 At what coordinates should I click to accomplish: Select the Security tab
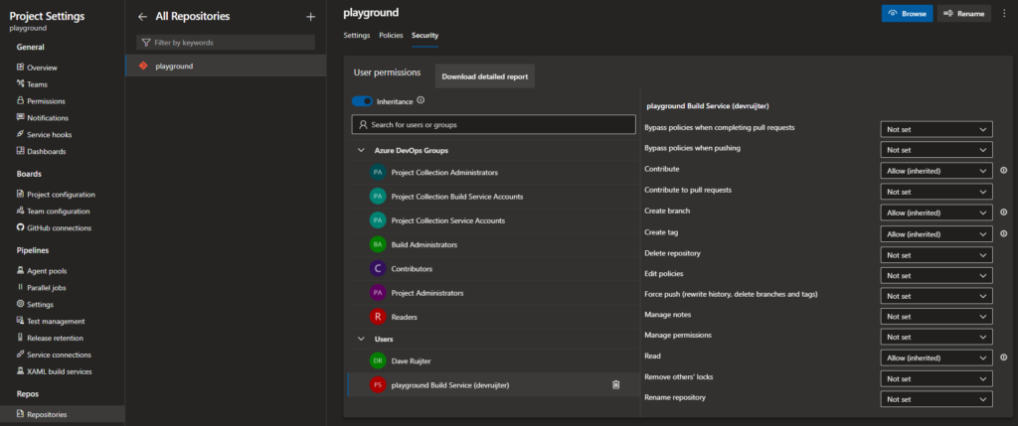pyautogui.click(x=424, y=35)
